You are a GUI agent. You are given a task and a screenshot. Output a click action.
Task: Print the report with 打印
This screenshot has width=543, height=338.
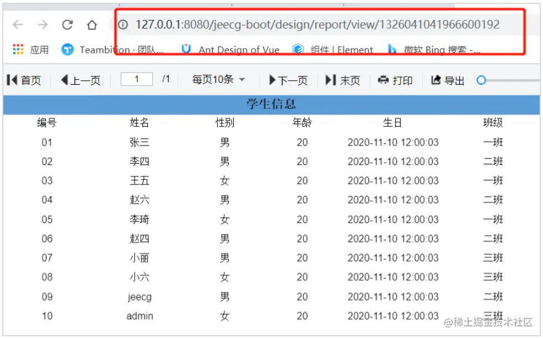(x=395, y=80)
